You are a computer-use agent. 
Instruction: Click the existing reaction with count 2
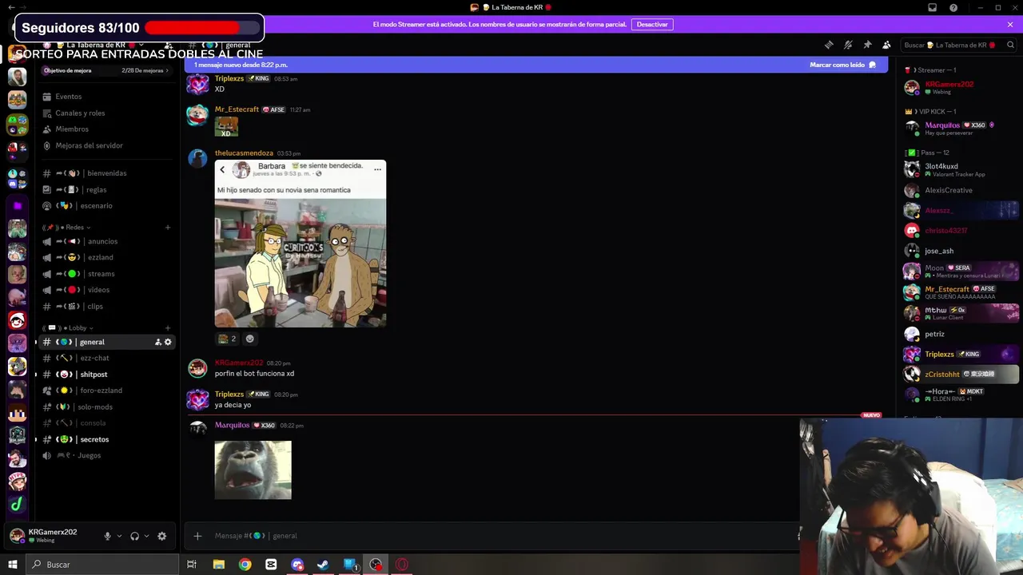click(x=227, y=339)
